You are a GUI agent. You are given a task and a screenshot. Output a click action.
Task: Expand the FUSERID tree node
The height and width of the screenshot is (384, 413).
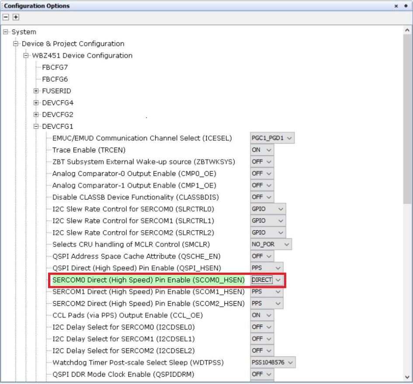(37, 91)
